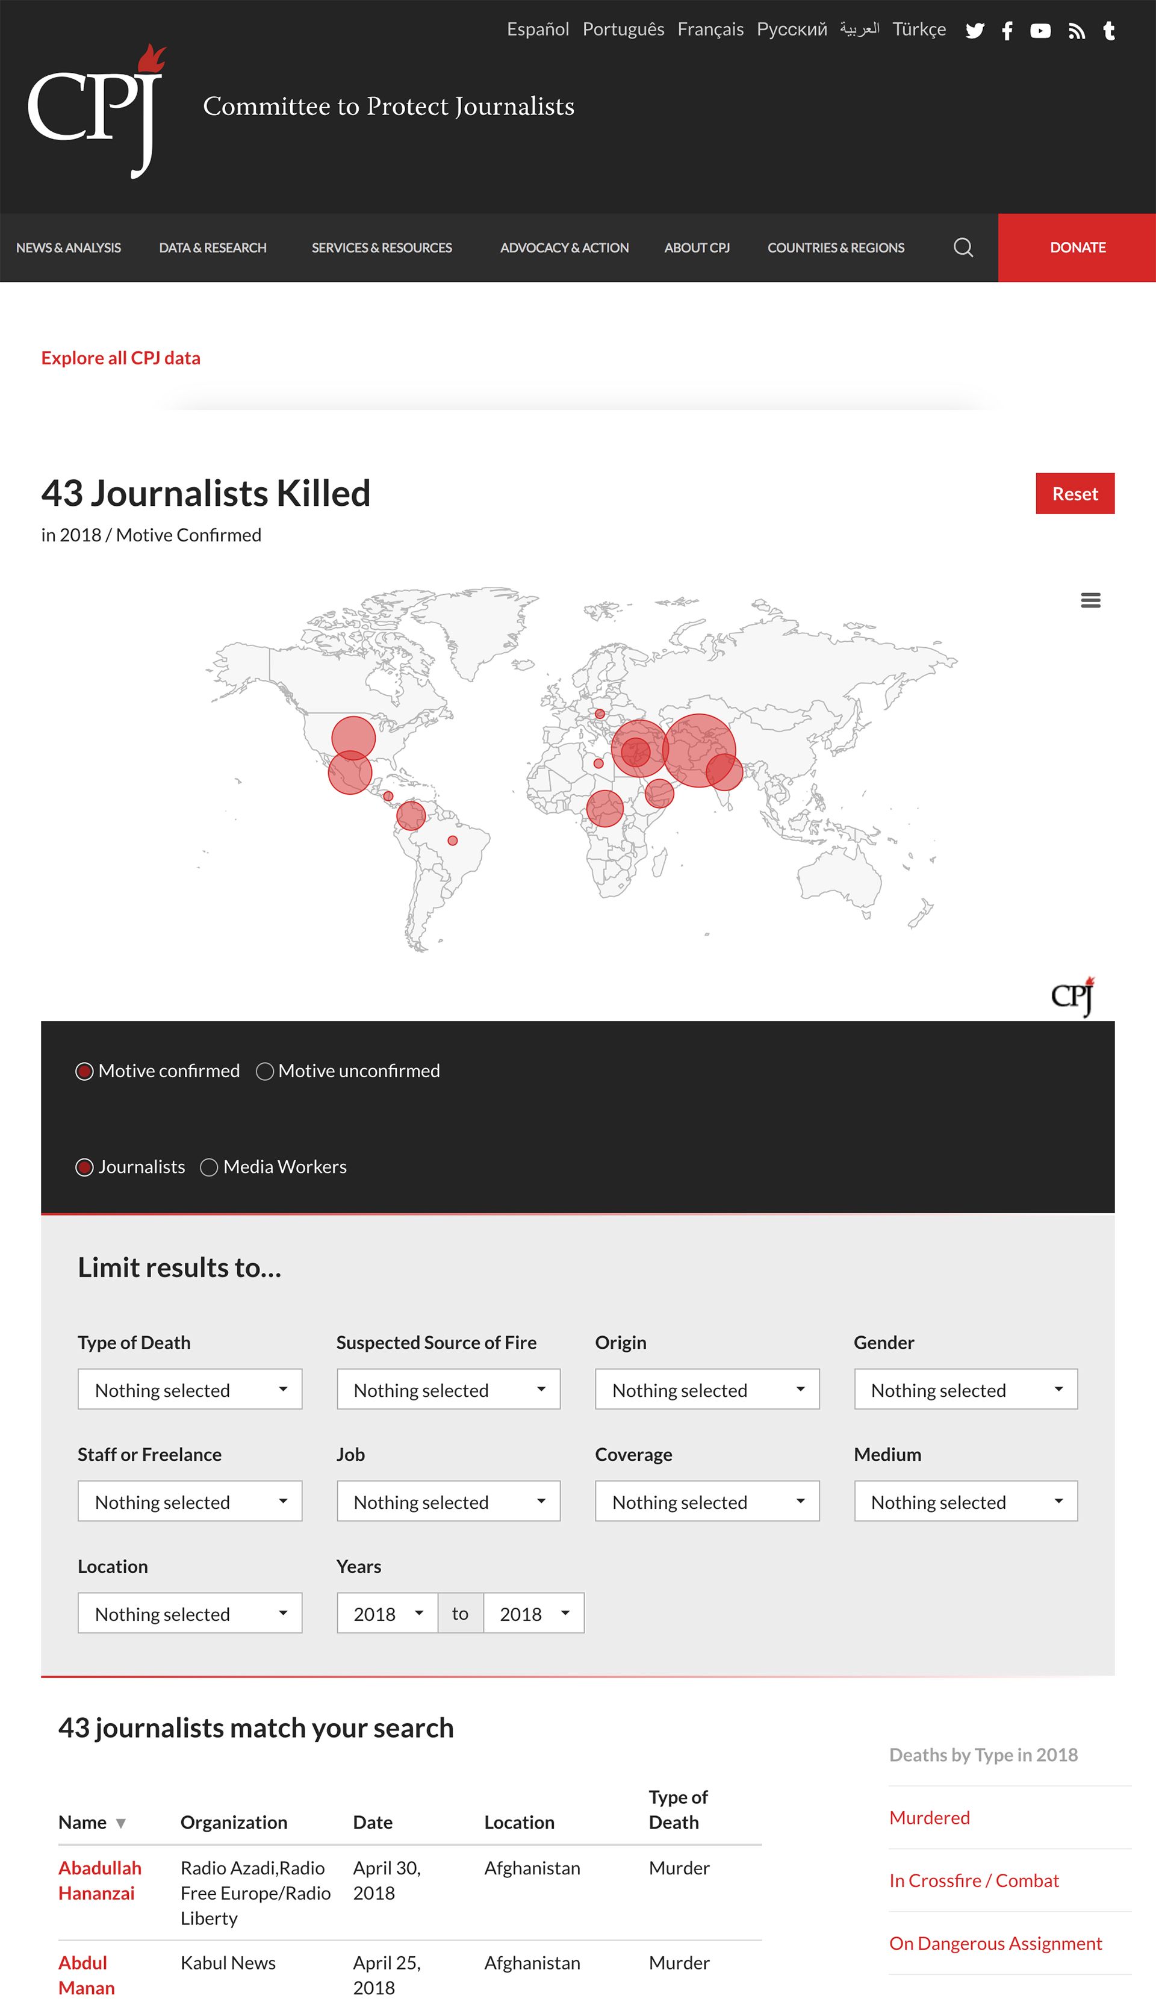This screenshot has height=1999, width=1156.
Task: Click the RSS feed icon
Action: [x=1076, y=31]
